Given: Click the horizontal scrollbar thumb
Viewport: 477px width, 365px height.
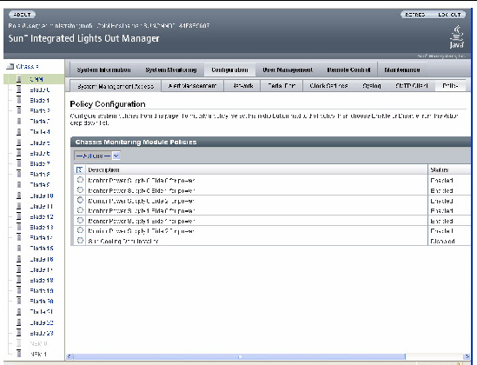Looking at the screenshot, I should (240, 356).
